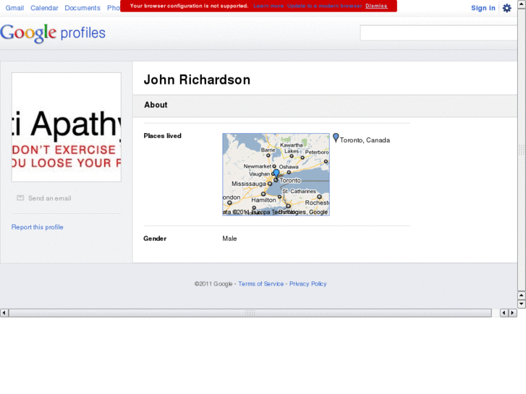Click the Male gender value

click(x=229, y=239)
